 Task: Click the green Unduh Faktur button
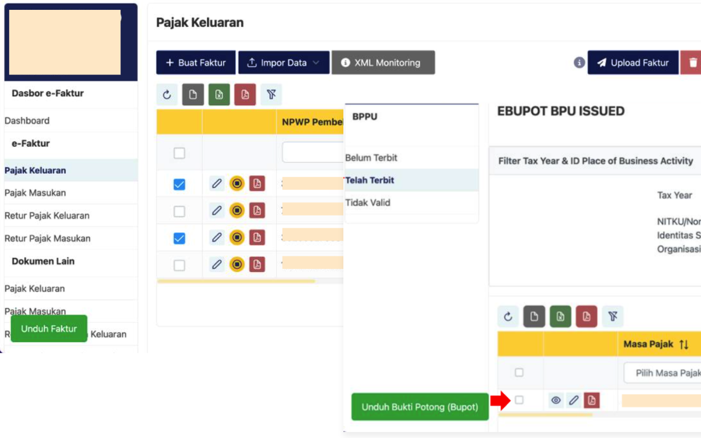coord(49,328)
